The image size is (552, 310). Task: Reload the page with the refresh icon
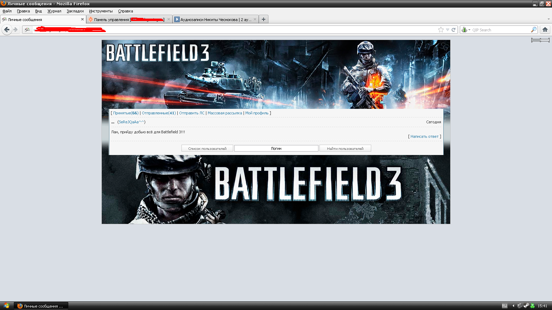(454, 30)
